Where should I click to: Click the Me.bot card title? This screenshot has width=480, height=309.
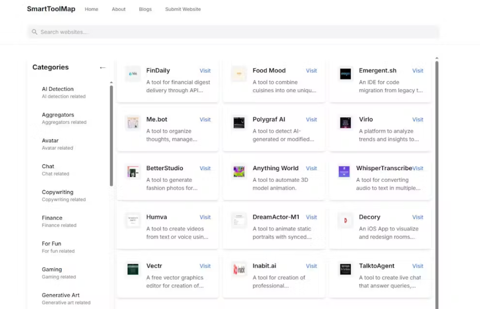pos(157,119)
